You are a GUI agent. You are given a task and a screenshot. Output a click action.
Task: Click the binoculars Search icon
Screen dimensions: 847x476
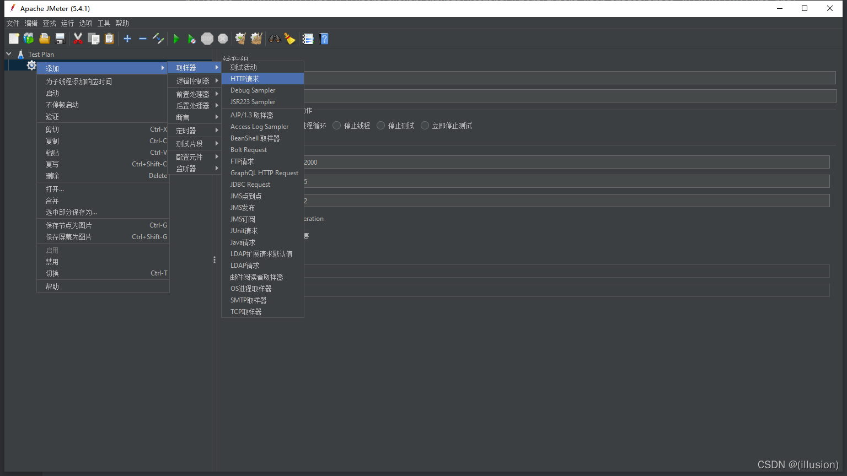[x=274, y=39]
